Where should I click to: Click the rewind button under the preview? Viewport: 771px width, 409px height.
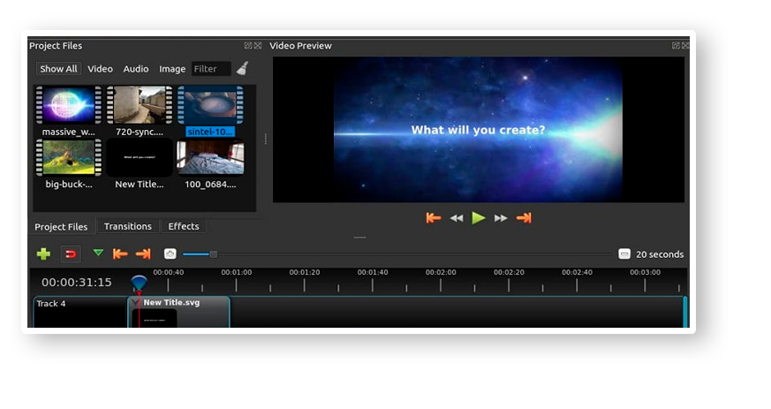click(457, 218)
